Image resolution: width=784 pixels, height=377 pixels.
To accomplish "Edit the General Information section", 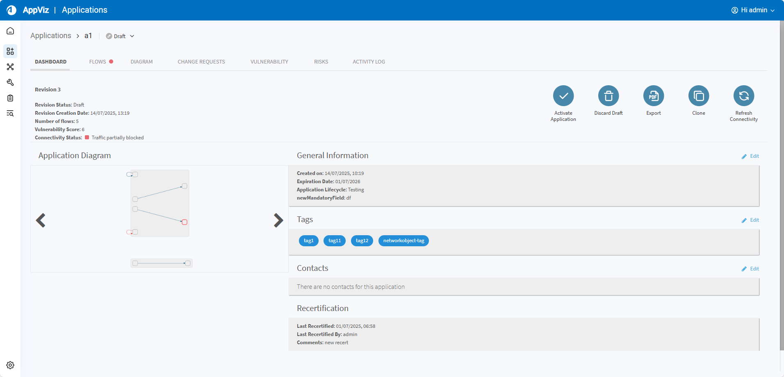I will (x=750, y=156).
